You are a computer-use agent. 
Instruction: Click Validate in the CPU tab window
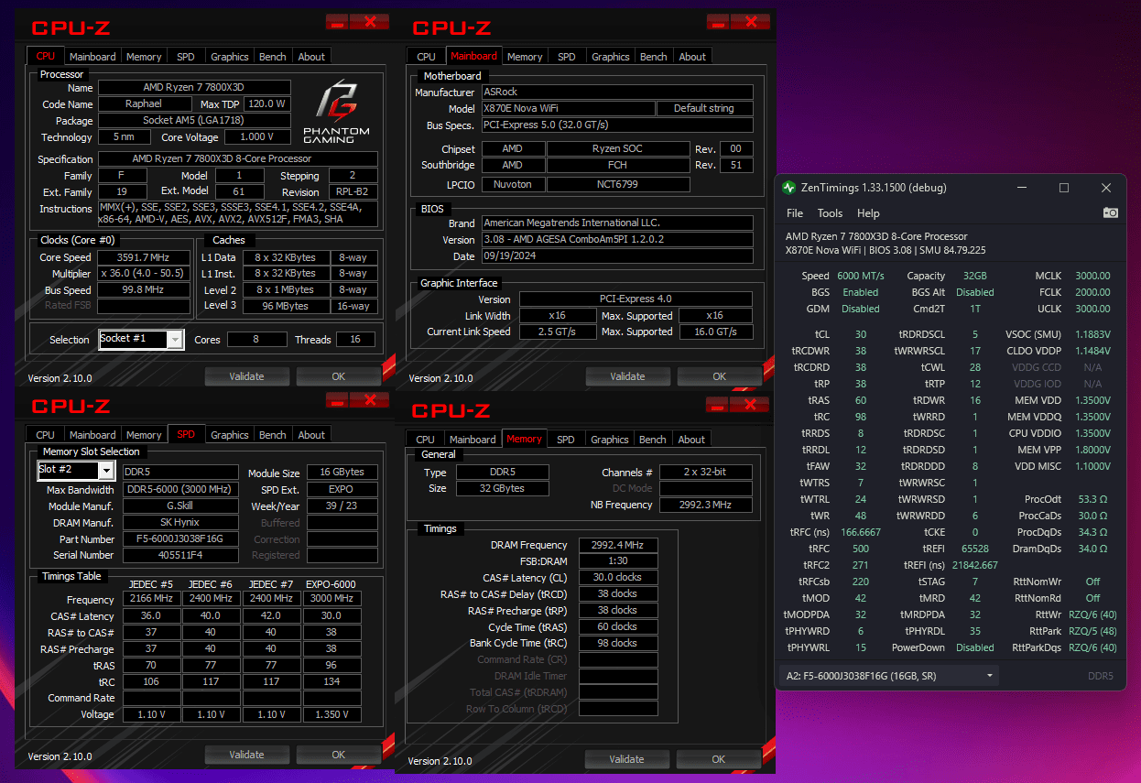pyautogui.click(x=246, y=376)
